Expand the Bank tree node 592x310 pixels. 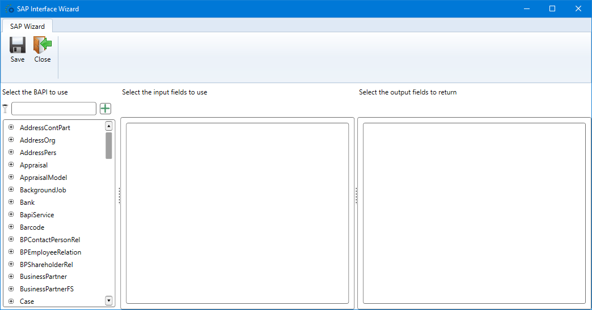coord(11,202)
